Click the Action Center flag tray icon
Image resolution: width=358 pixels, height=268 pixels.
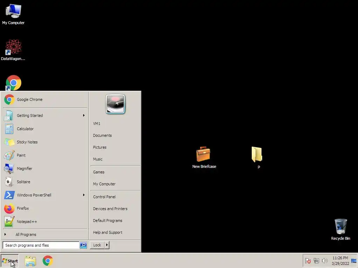(308, 261)
